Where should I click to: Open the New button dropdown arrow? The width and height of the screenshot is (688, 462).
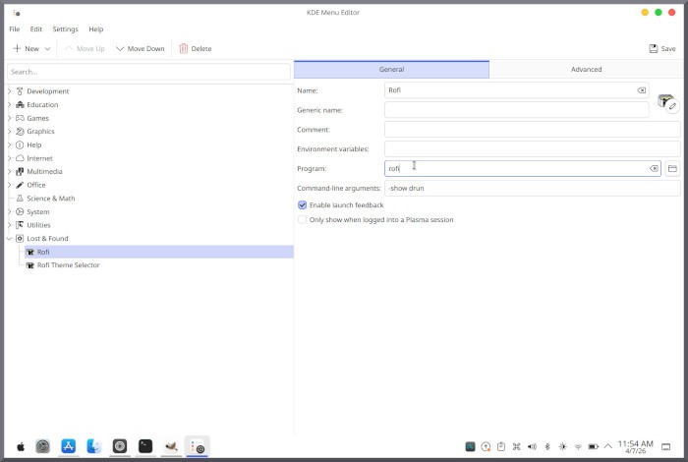coord(47,48)
